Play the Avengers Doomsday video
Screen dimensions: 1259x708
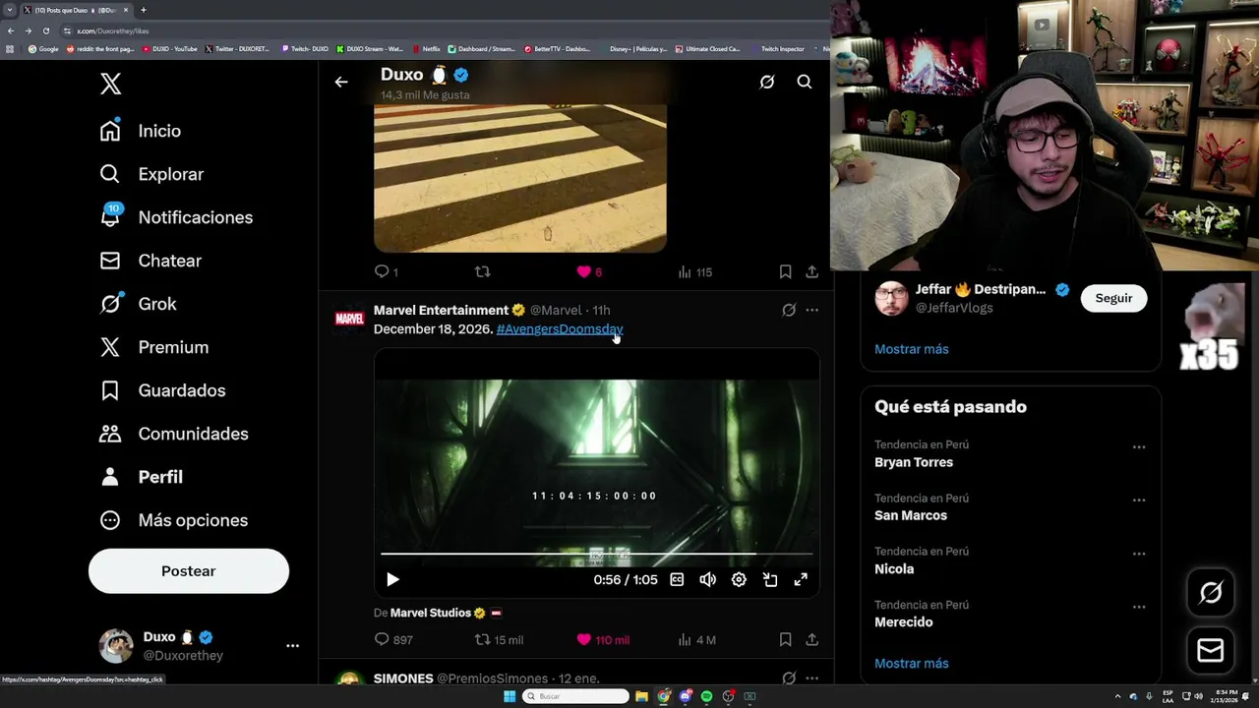[392, 580]
